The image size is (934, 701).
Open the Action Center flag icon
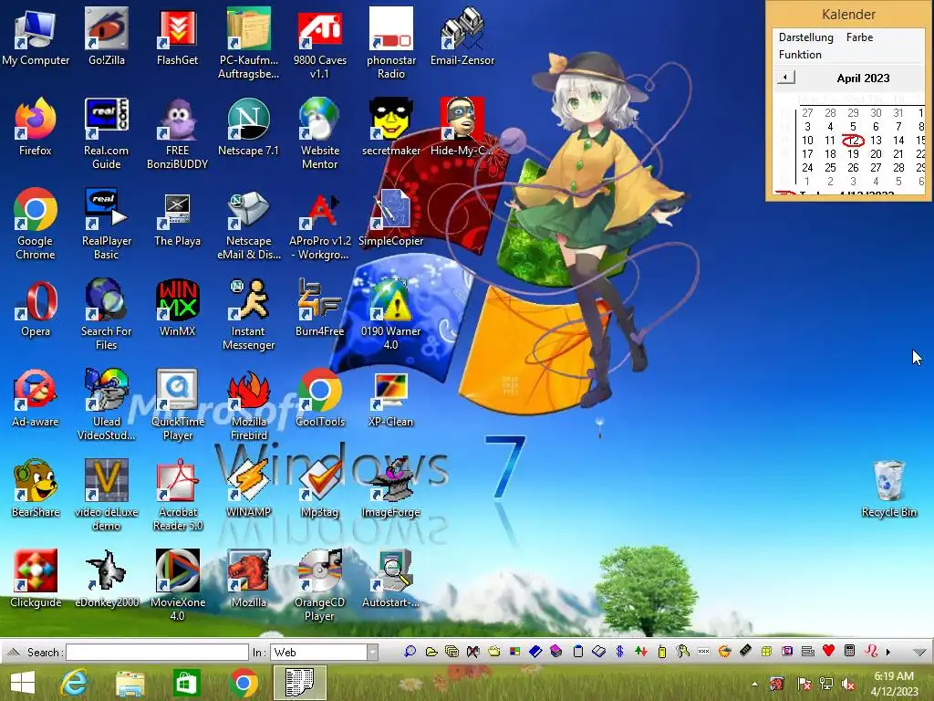click(804, 684)
